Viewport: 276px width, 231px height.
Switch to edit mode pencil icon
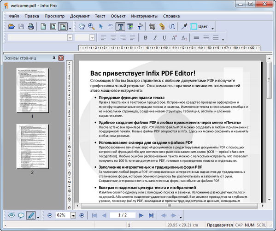(31, 215)
